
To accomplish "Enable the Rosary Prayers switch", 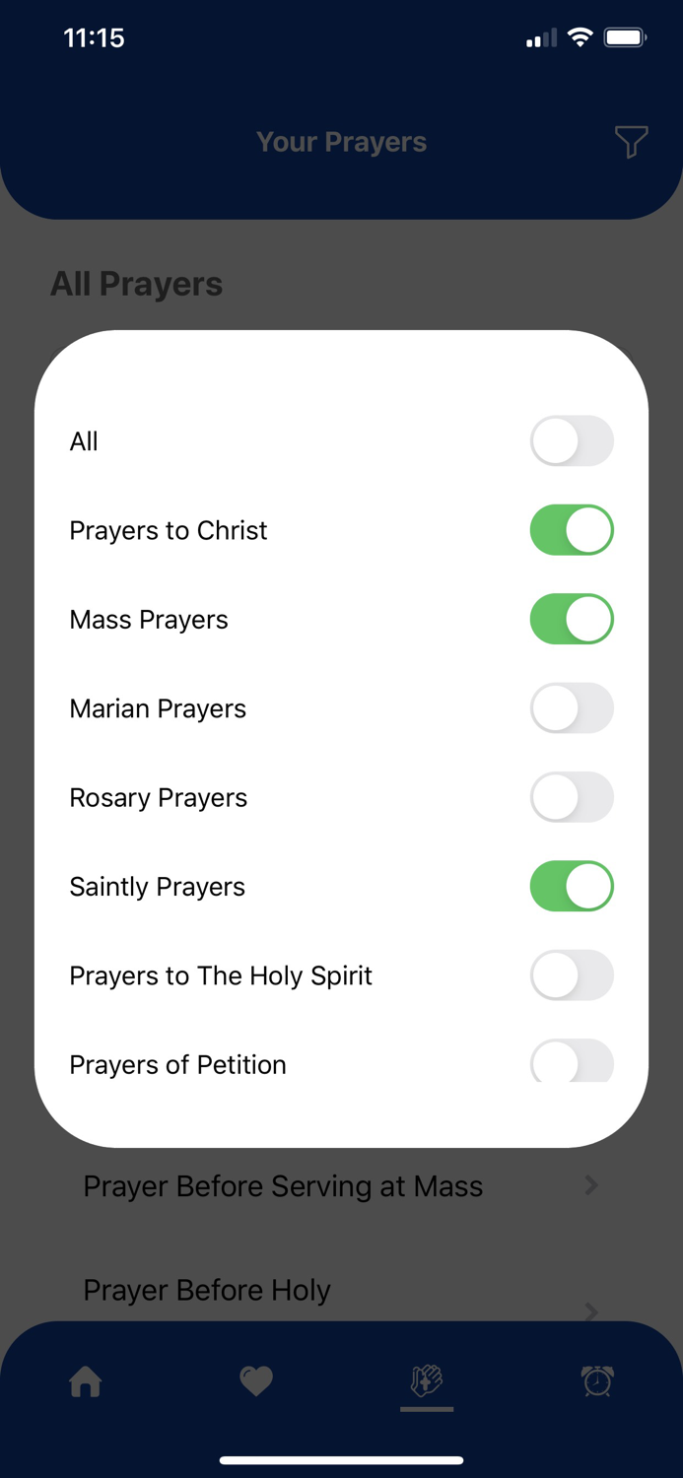I will click(572, 797).
